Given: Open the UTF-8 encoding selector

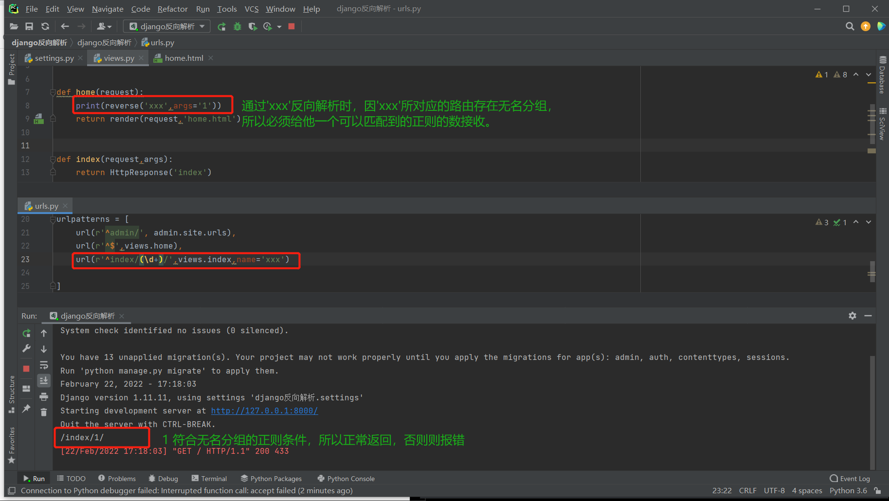Looking at the screenshot, I should pos(774,491).
